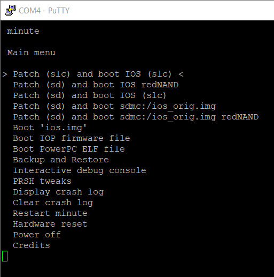Click the COM4 - PuTTY window title
This screenshot has height=277, width=274.
pyautogui.click(x=44, y=11)
